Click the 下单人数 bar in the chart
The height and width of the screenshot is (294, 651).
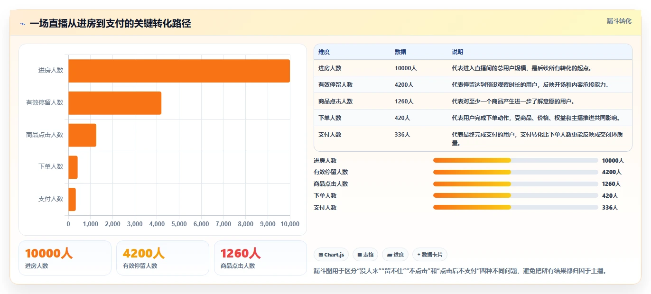click(x=73, y=167)
